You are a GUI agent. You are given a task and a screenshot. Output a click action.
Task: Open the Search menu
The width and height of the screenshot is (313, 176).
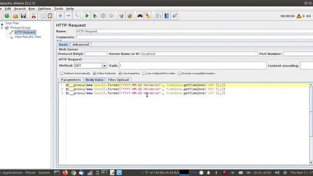20,9
